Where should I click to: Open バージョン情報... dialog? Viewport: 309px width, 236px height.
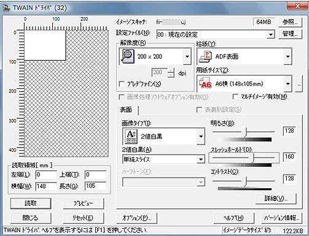[282, 218]
